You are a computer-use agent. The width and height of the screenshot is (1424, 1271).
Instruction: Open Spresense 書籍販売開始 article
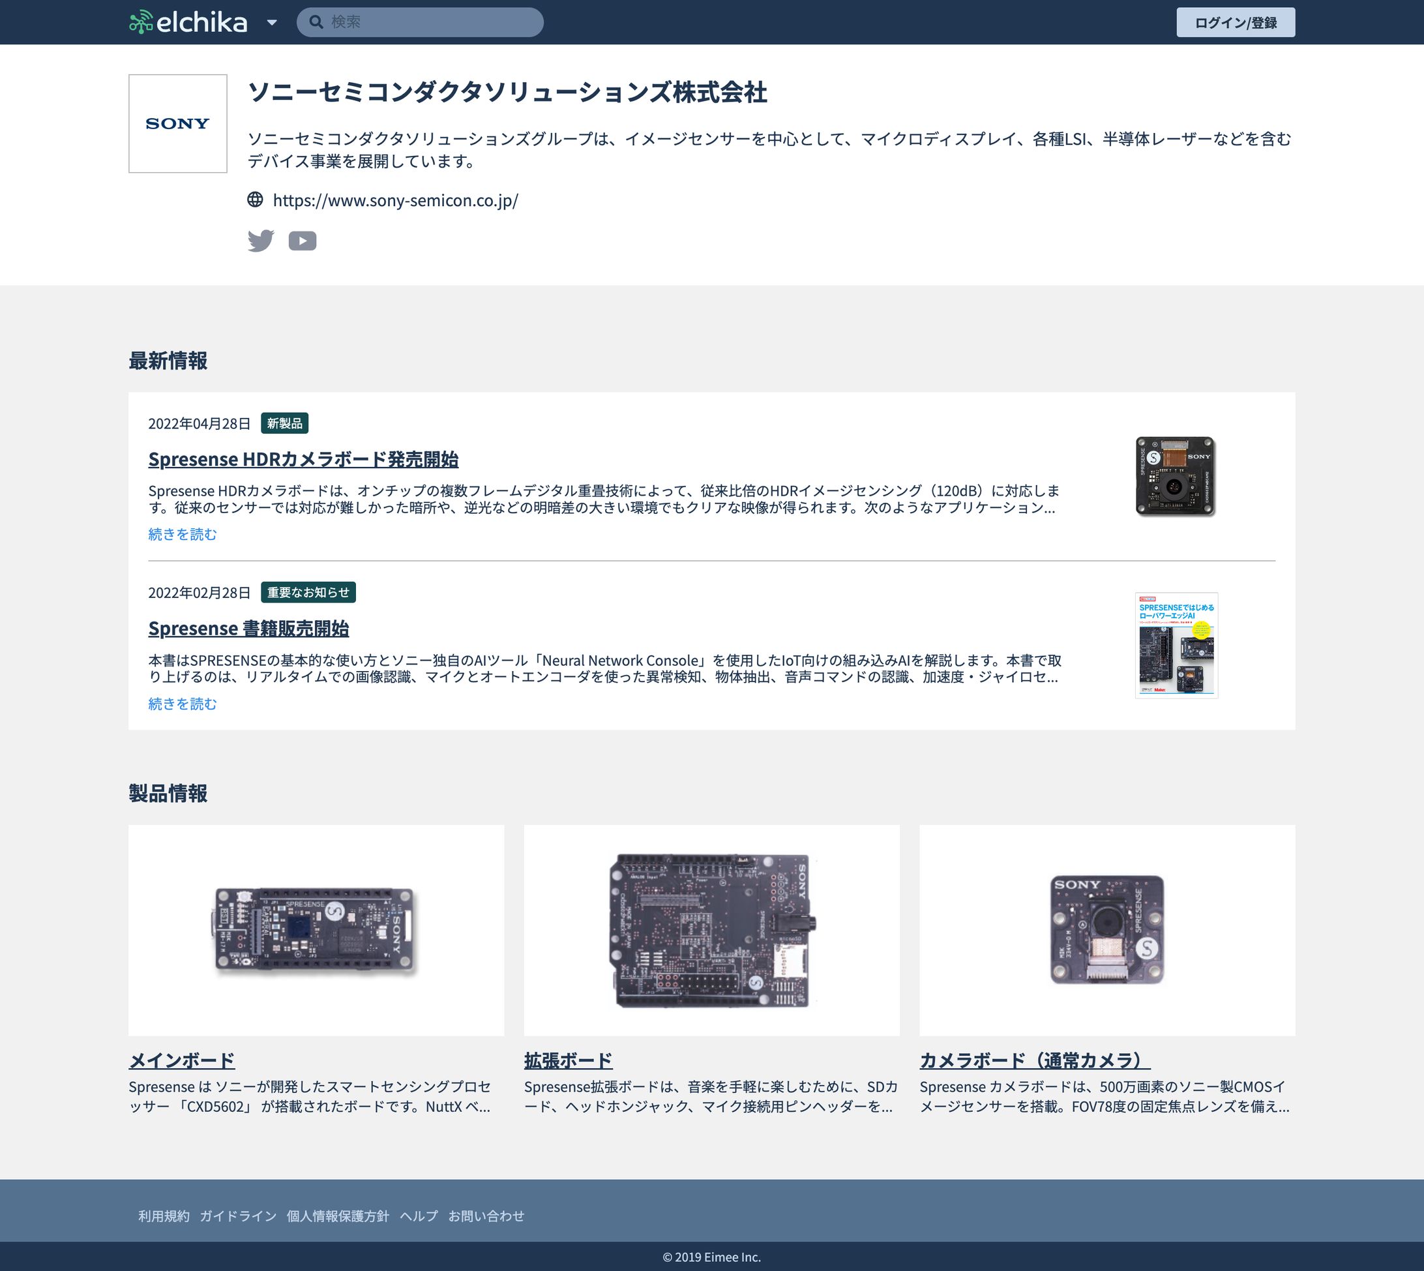pyautogui.click(x=248, y=629)
